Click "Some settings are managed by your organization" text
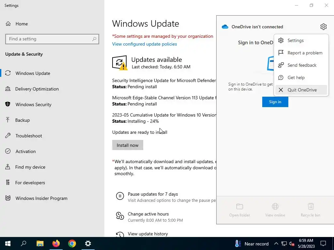The image size is (334, 250). click(x=163, y=36)
